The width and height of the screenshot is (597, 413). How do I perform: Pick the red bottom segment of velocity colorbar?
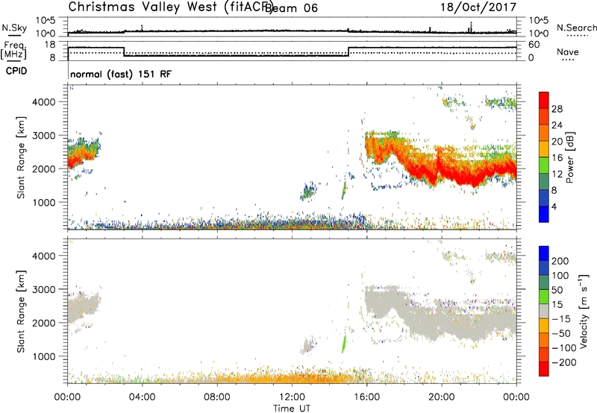(544, 369)
